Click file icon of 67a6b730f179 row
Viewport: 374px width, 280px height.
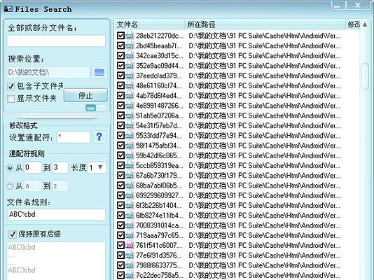[x=130, y=176]
